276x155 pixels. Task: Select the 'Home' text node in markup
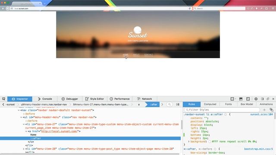[33, 135]
